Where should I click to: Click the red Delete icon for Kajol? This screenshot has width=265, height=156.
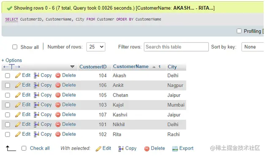(x=58, y=105)
